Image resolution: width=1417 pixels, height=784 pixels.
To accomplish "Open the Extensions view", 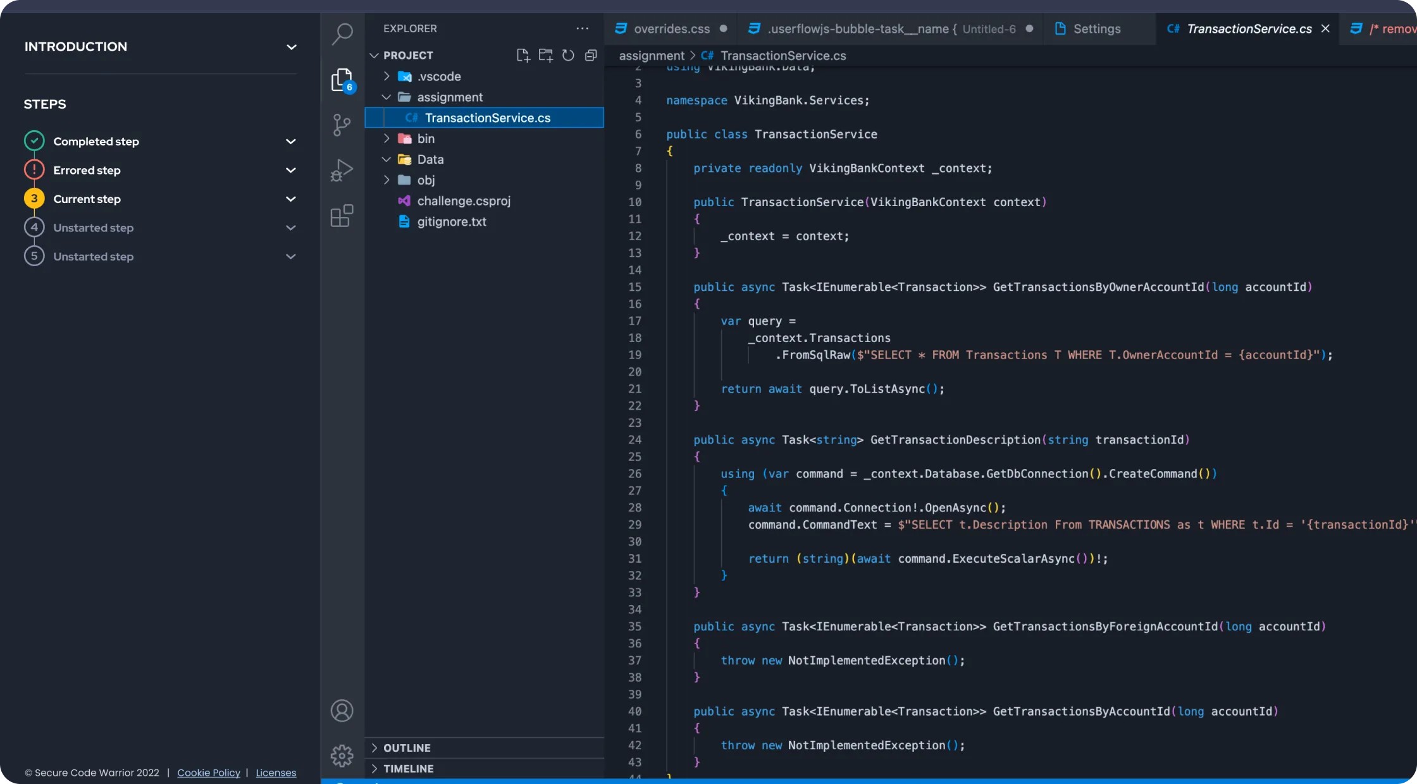I will [x=342, y=216].
